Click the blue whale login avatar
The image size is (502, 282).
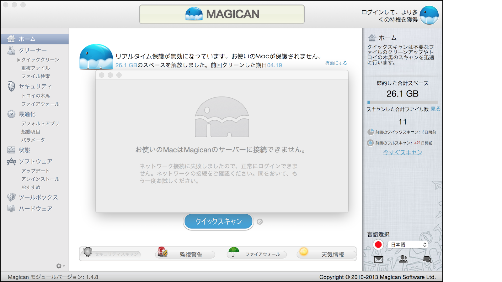[x=429, y=15]
